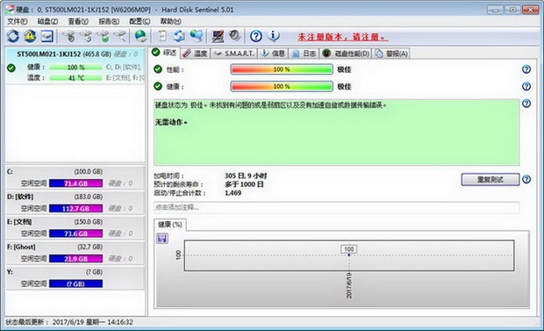This screenshot has height=331, width=544.
Task: Click the green check icon beside the disk's 健康
Action: pyautogui.click(x=11, y=68)
